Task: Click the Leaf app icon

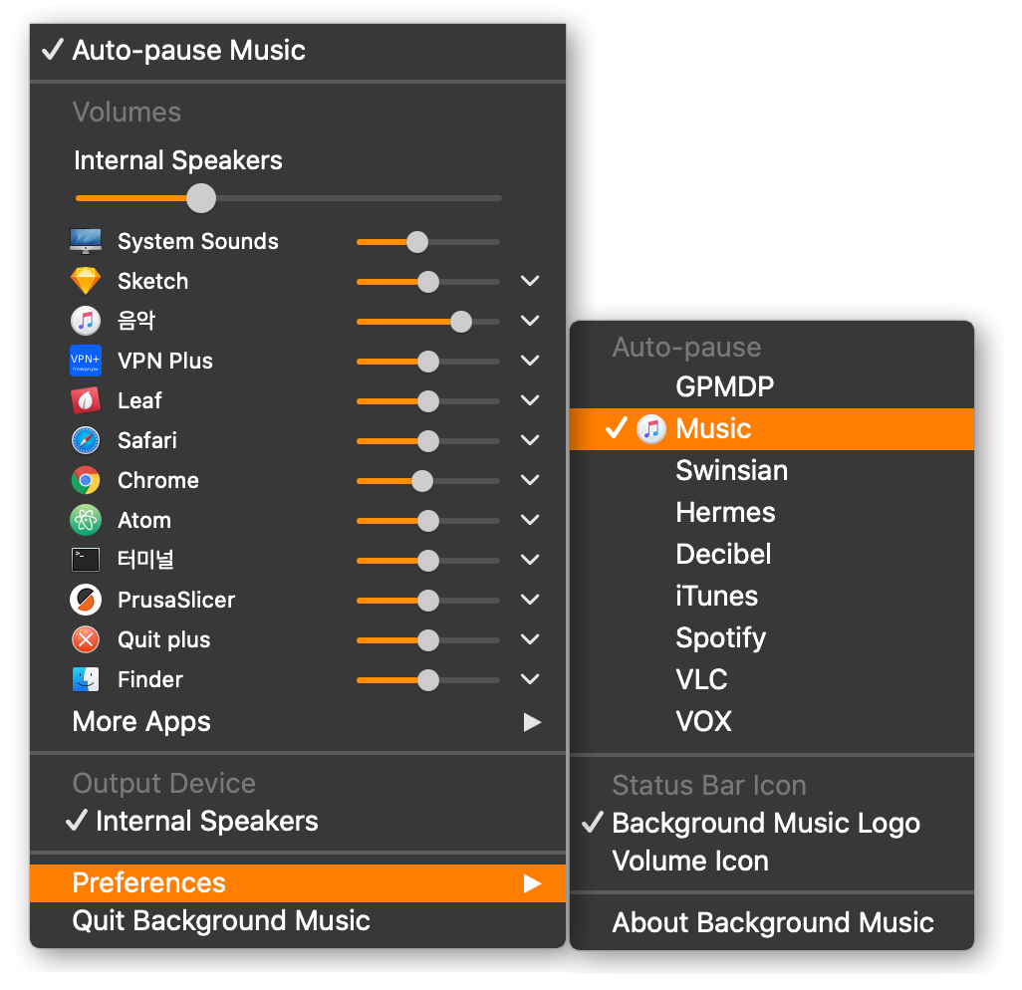Action: (x=86, y=400)
